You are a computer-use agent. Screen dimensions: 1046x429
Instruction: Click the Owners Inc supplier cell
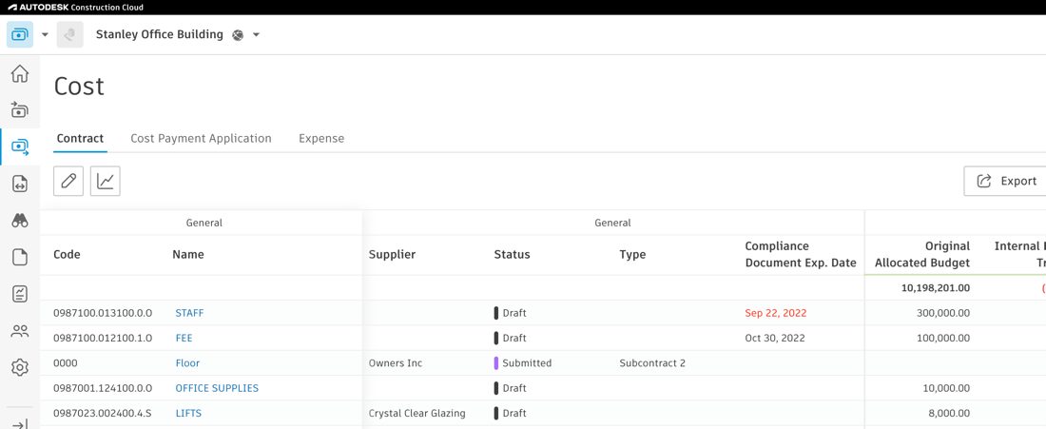[396, 363]
